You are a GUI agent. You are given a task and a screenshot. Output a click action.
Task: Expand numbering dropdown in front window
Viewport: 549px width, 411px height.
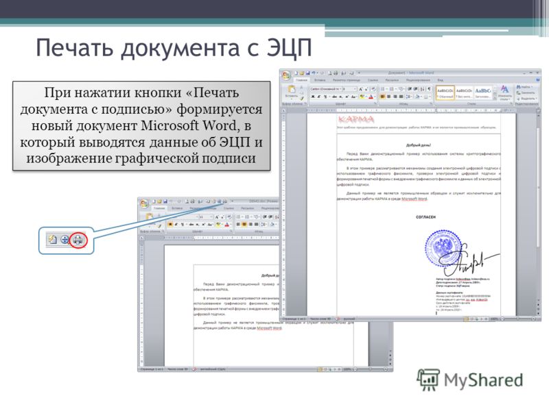(x=396, y=89)
